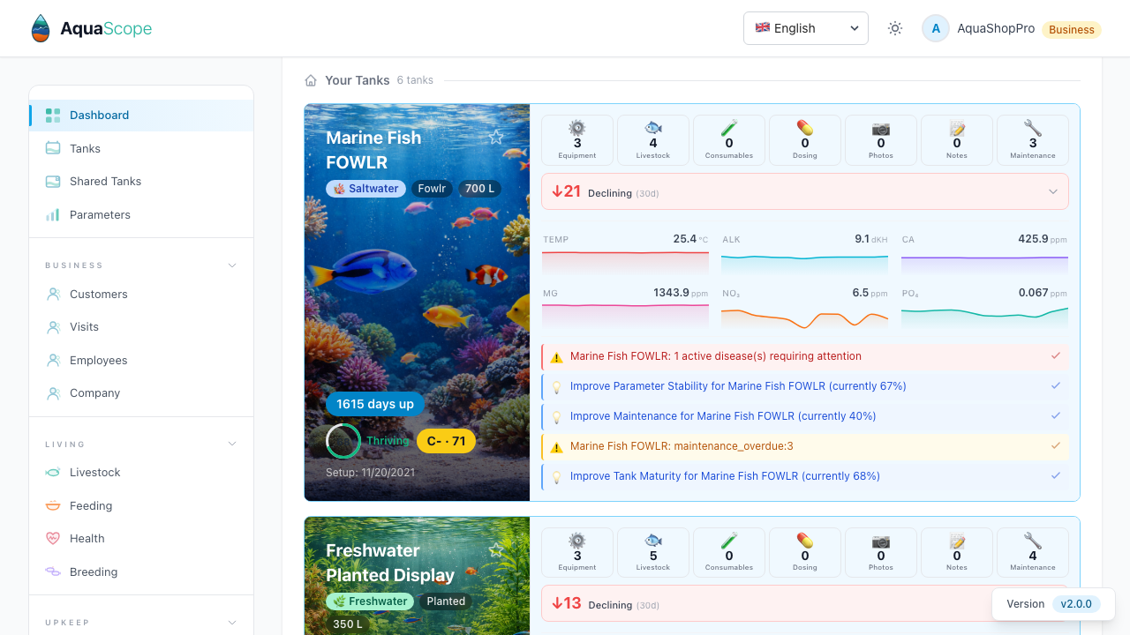Open Improve Parameter Stability suggestion link
This screenshot has height=635, width=1130.
[x=738, y=386]
